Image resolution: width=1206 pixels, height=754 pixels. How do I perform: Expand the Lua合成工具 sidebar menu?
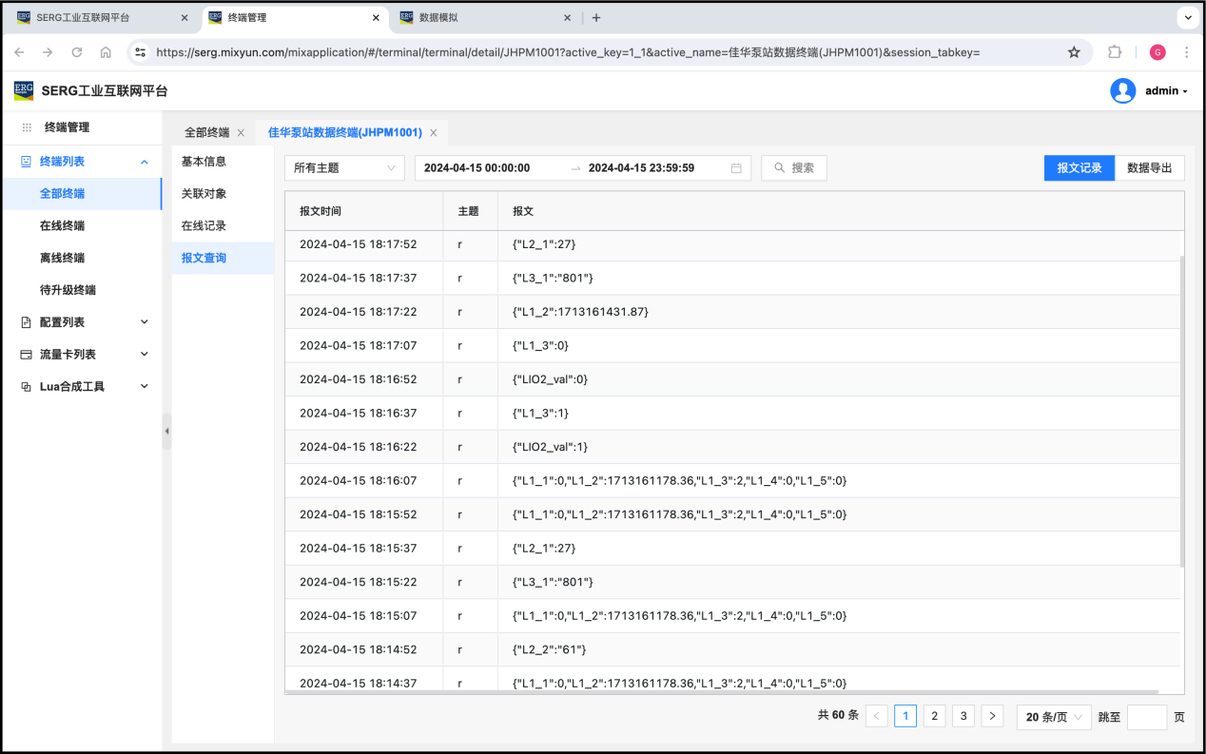pyautogui.click(x=82, y=387)
